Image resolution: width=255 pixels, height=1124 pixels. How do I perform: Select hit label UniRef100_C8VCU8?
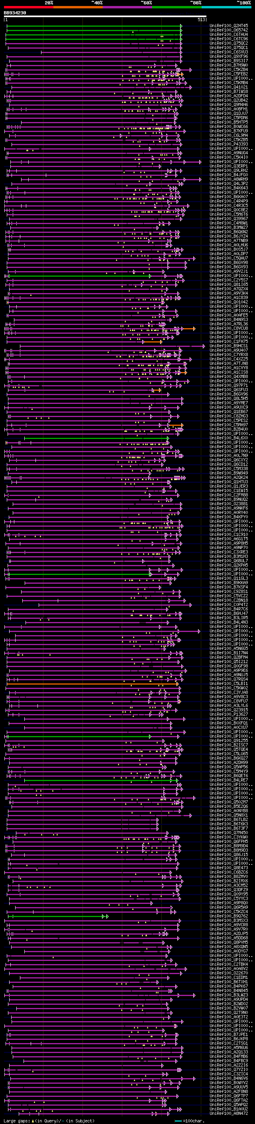point(229,329)
